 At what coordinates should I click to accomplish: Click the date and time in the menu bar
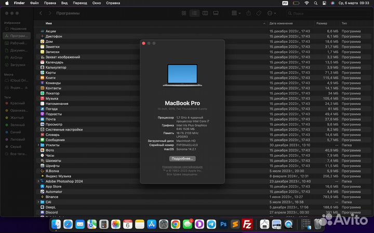354,3
